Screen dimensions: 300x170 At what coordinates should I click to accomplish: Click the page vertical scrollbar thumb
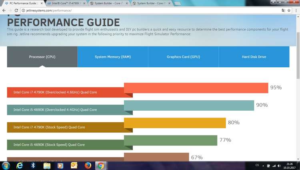point(298,55)
